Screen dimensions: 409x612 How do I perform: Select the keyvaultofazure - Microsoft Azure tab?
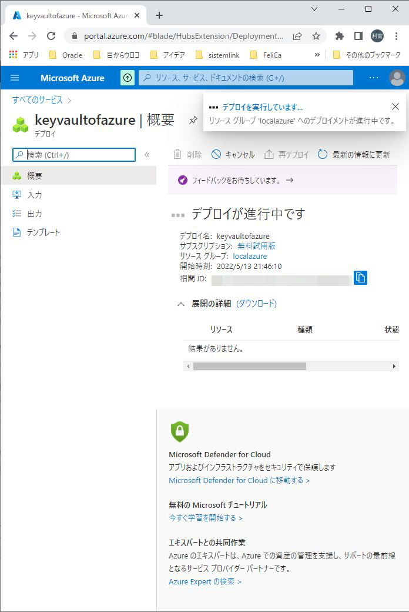tap(76, 16)
